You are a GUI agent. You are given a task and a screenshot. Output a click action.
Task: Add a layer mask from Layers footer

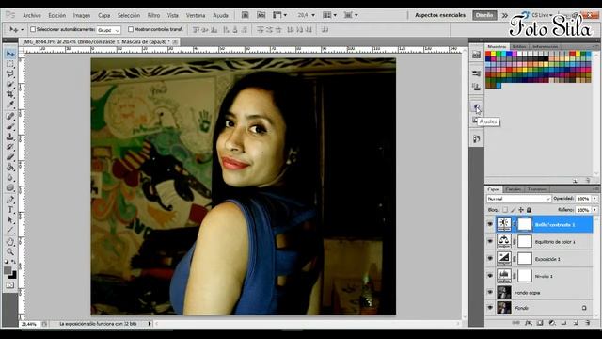pyautogui.click(x=540, y=323)
